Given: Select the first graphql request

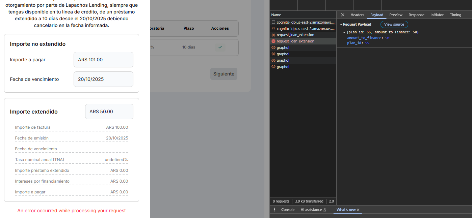Looking at the screenshot, I should 283,48.
